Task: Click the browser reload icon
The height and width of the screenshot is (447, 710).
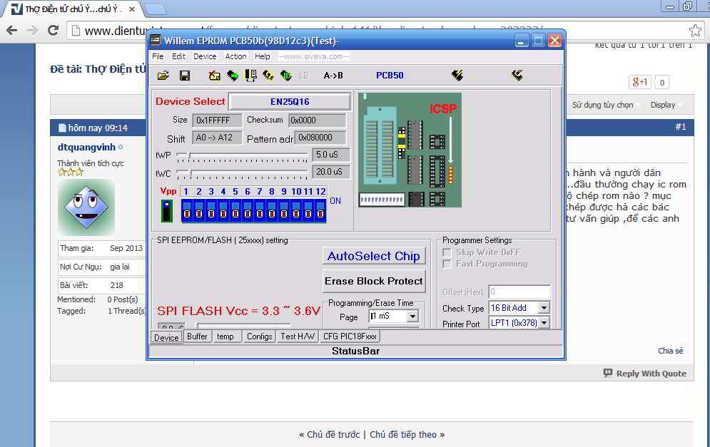Action: tap(53, 31)
